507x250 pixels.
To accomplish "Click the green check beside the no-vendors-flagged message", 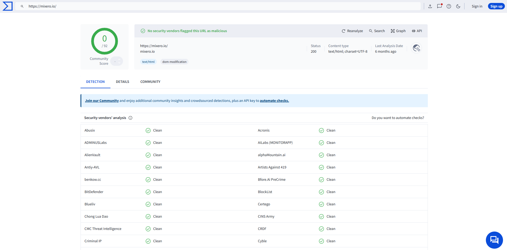I will (x=143, y=31).
